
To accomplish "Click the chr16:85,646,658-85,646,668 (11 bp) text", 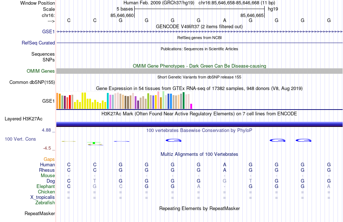I will [x=237, y=3].
